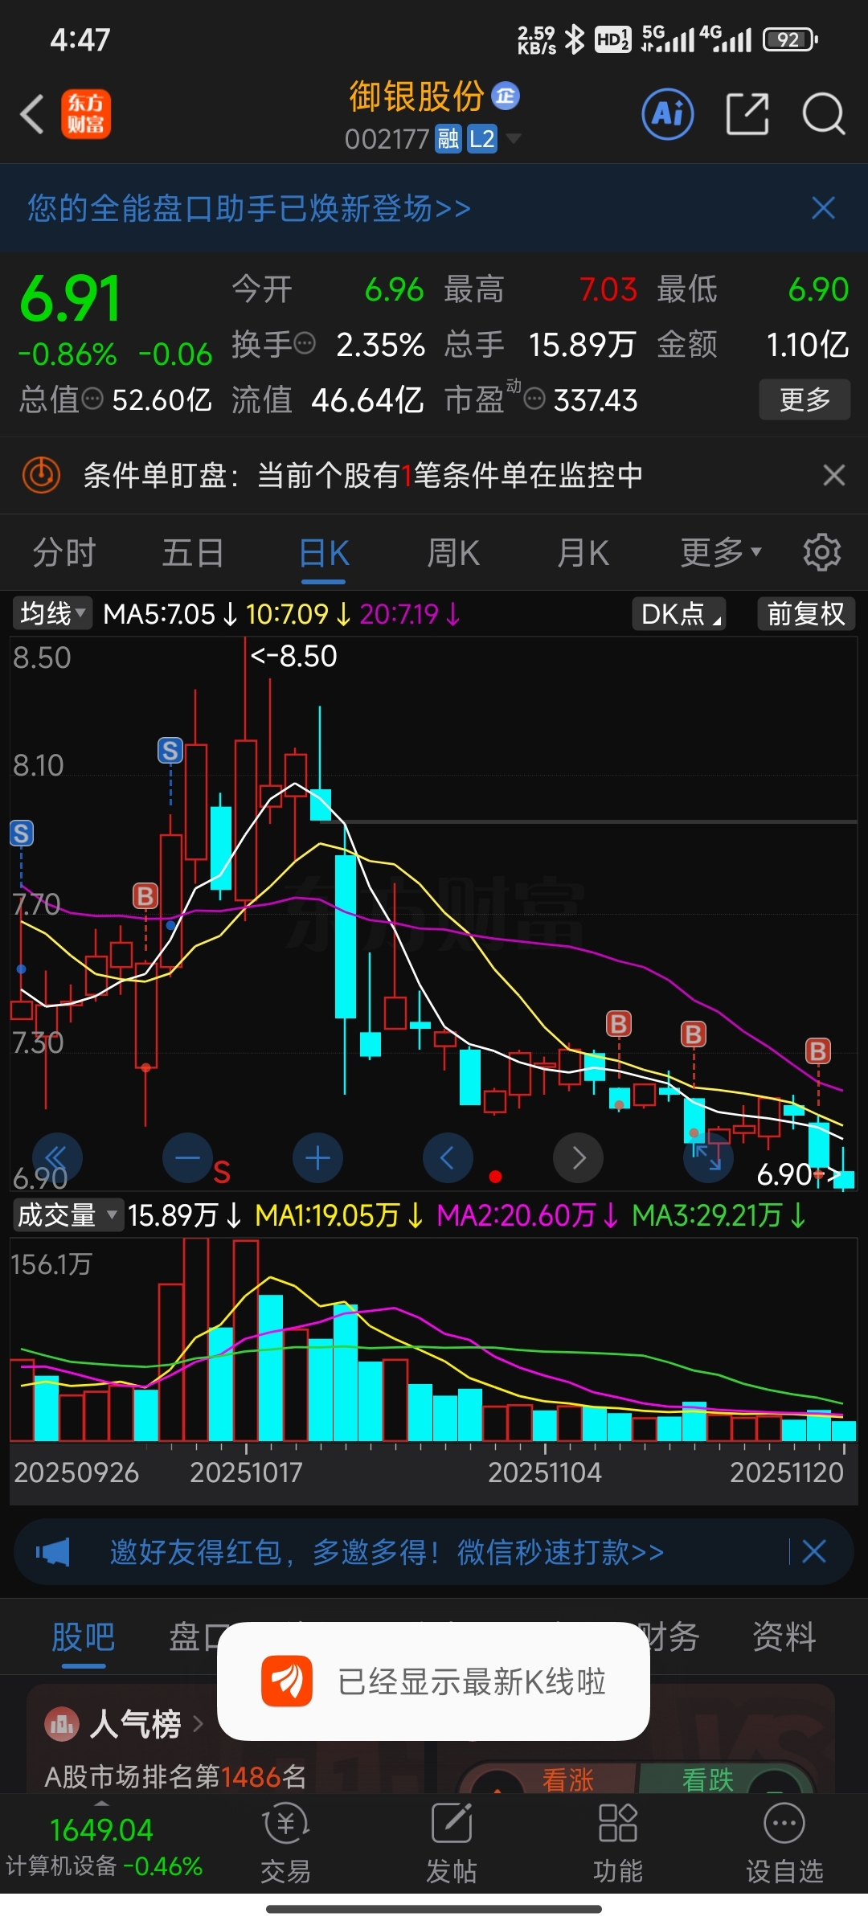This screenshot has width=868, height=1929.
Task: Open the Ai assistant icon
Action: [x=668, y=114]
